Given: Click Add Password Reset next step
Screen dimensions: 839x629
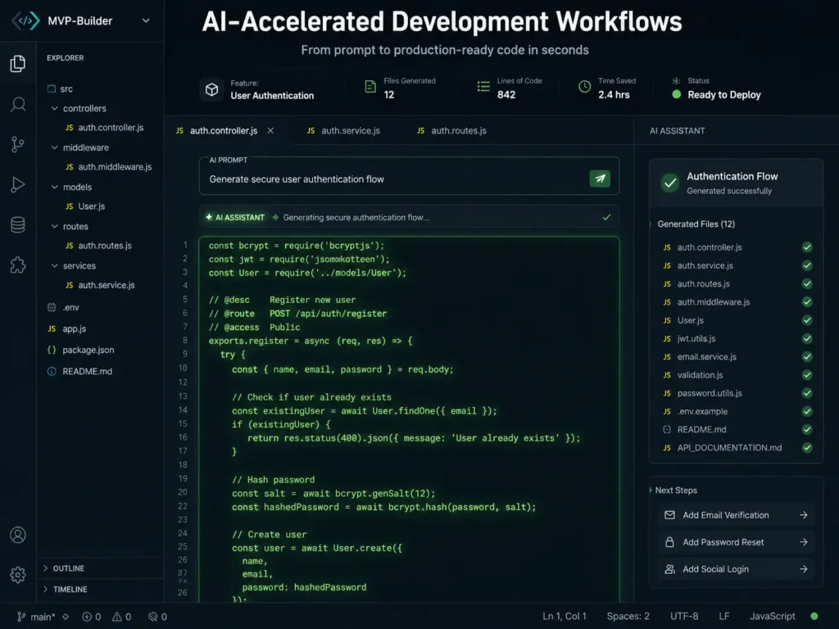Looking at the screenshot, I should (x=737, y=542).
